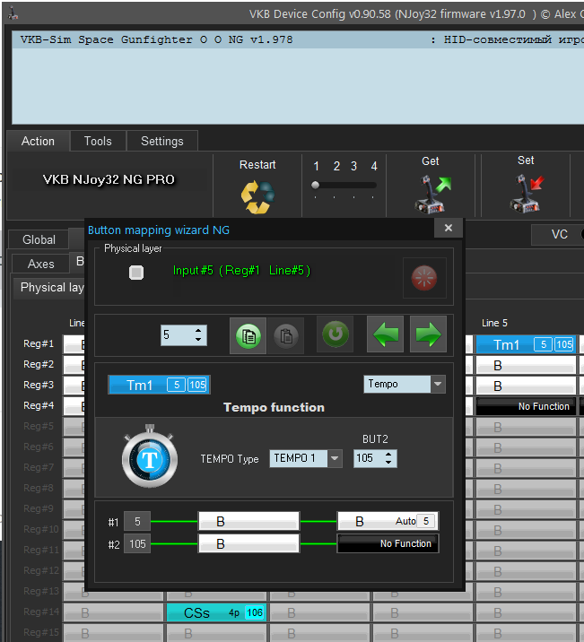
Task: Select the VKB-Sim Space Gunfighter device entry
Action: tap(298, 39)
